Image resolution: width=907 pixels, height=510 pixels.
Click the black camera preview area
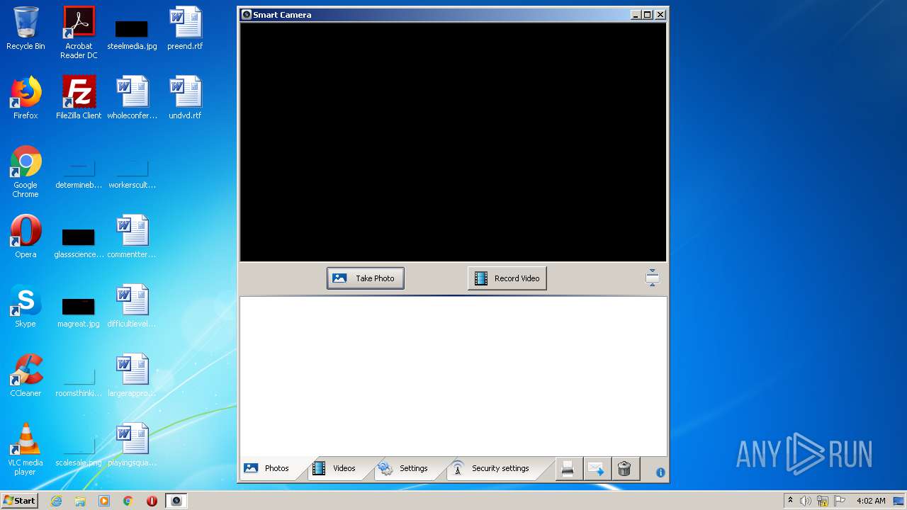[453, 142]
